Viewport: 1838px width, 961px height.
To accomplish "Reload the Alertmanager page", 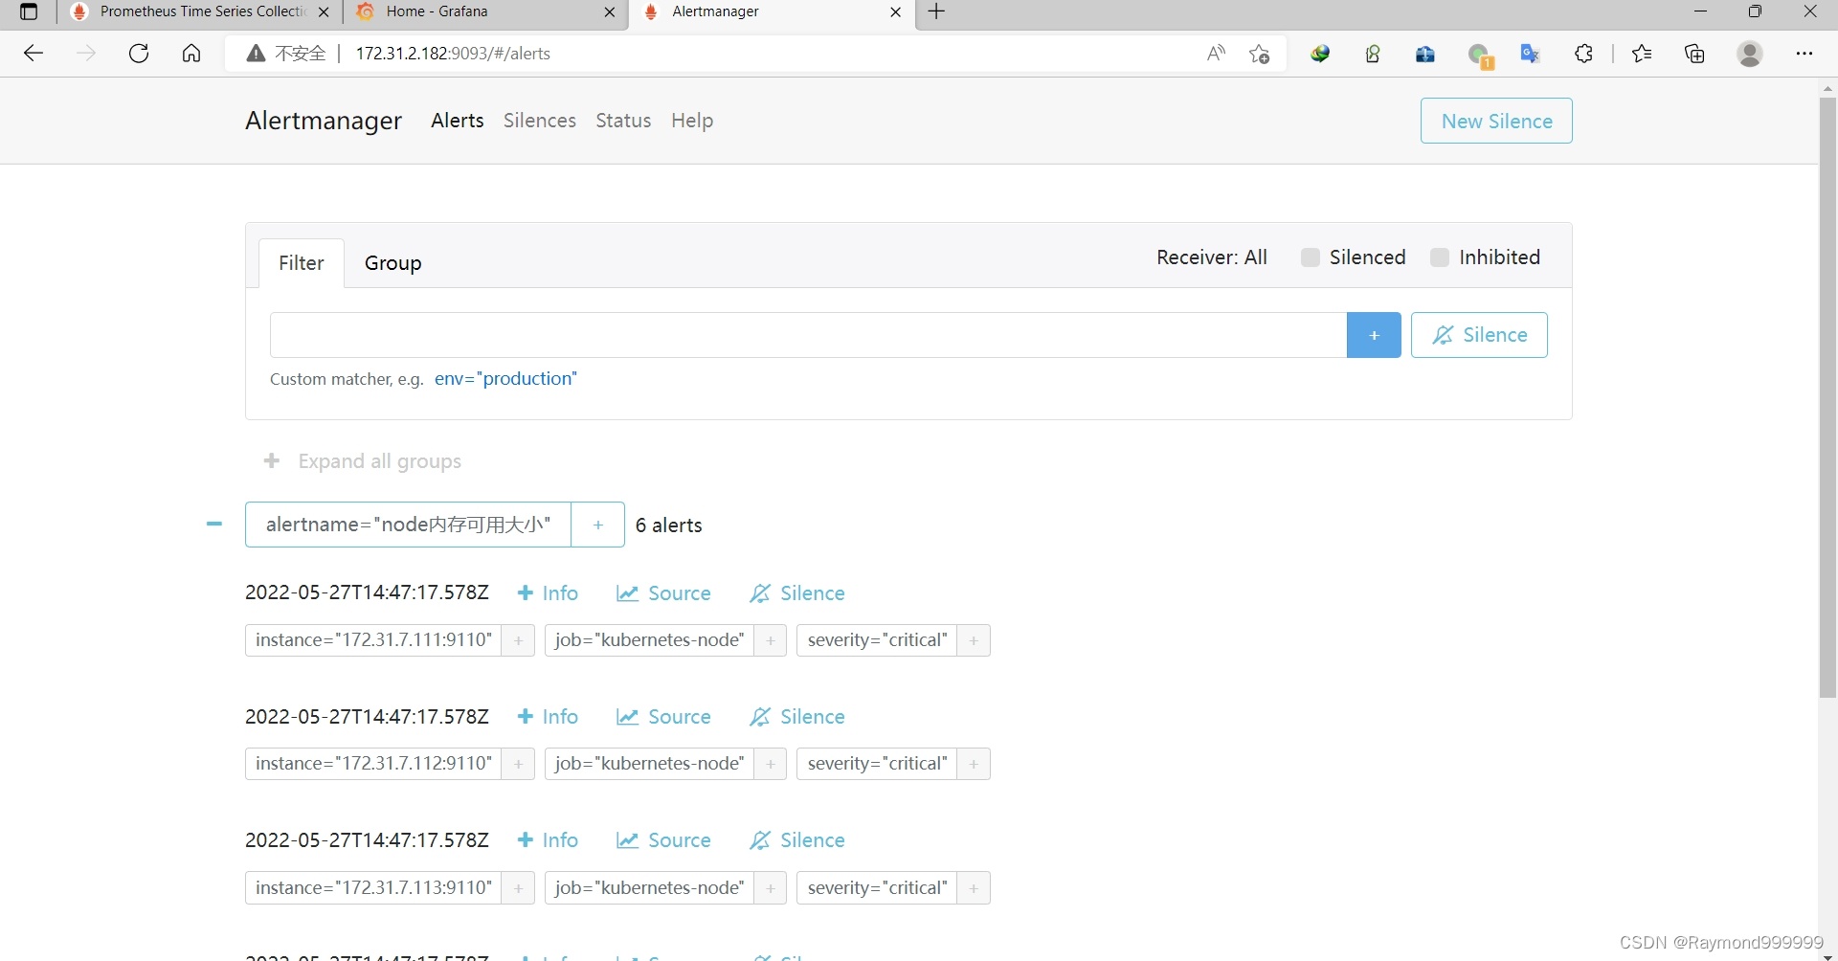I will (x=139, y=54).
